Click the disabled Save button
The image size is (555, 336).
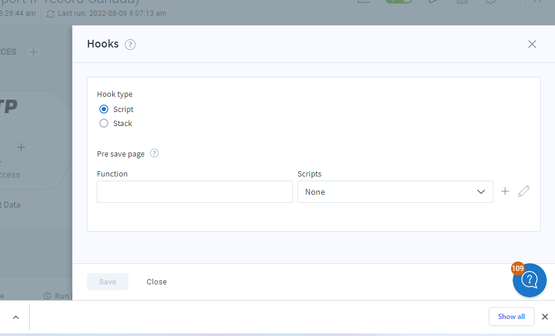tap(107, 282)
